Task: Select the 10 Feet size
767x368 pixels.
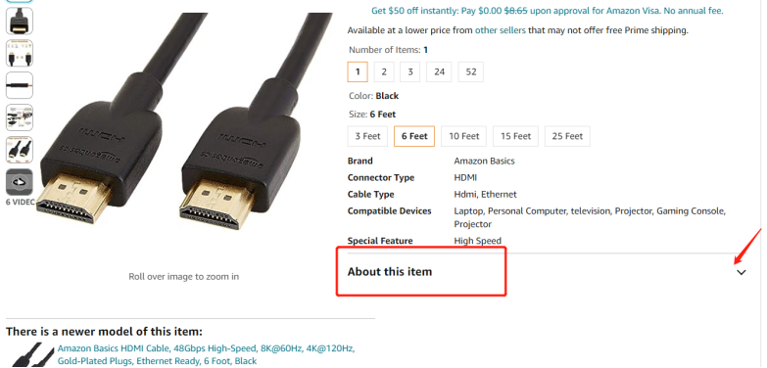Action: [463, 136]
